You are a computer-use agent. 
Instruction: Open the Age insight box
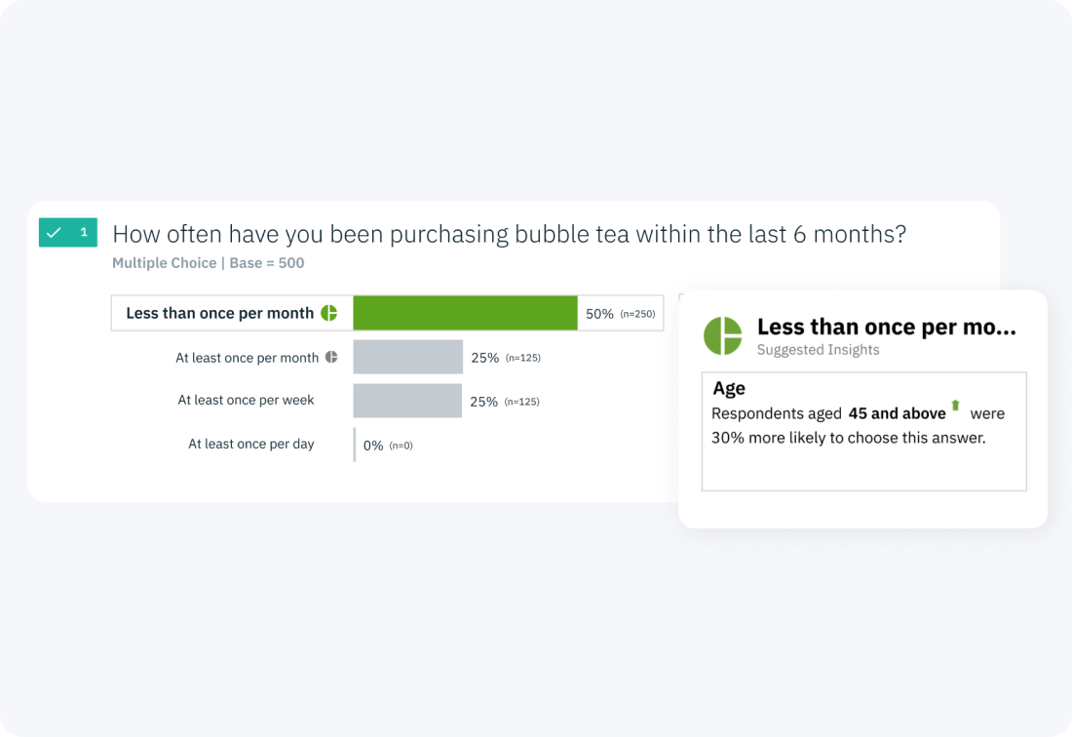[864, 432]
